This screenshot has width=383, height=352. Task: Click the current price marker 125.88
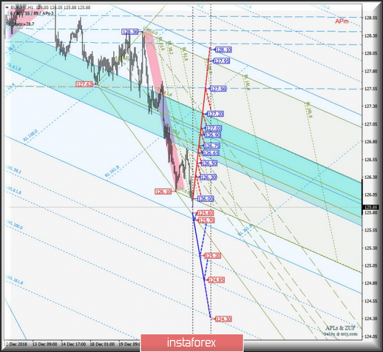[x=371, y=207]
